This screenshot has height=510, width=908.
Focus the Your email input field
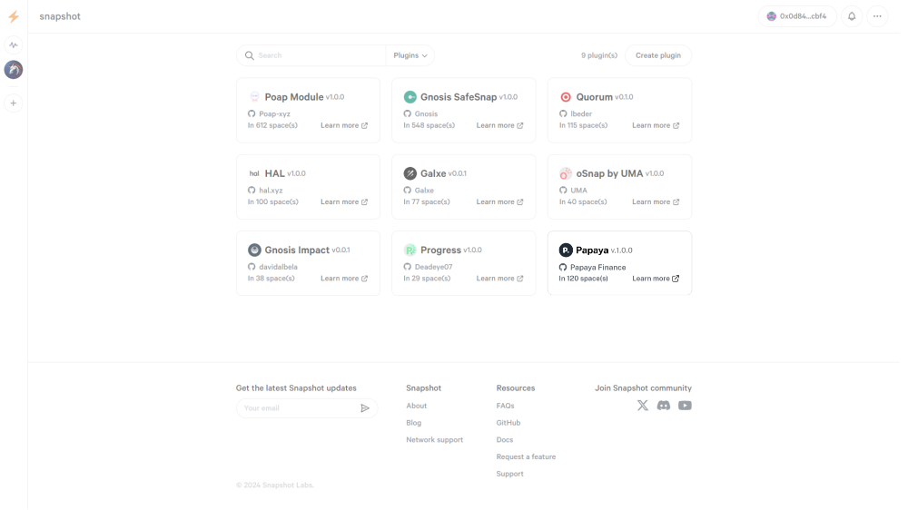coord(298,408)
